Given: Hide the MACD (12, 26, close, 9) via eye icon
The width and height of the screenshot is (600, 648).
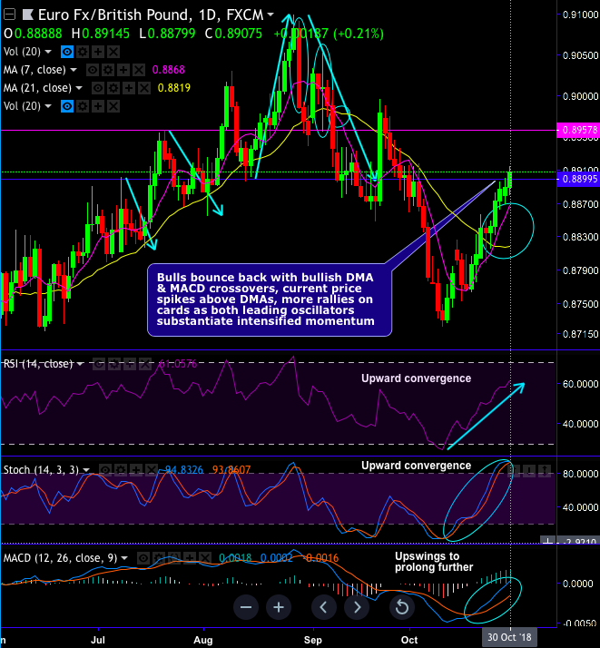Looking at the screenshot, I should pos(143,558).
